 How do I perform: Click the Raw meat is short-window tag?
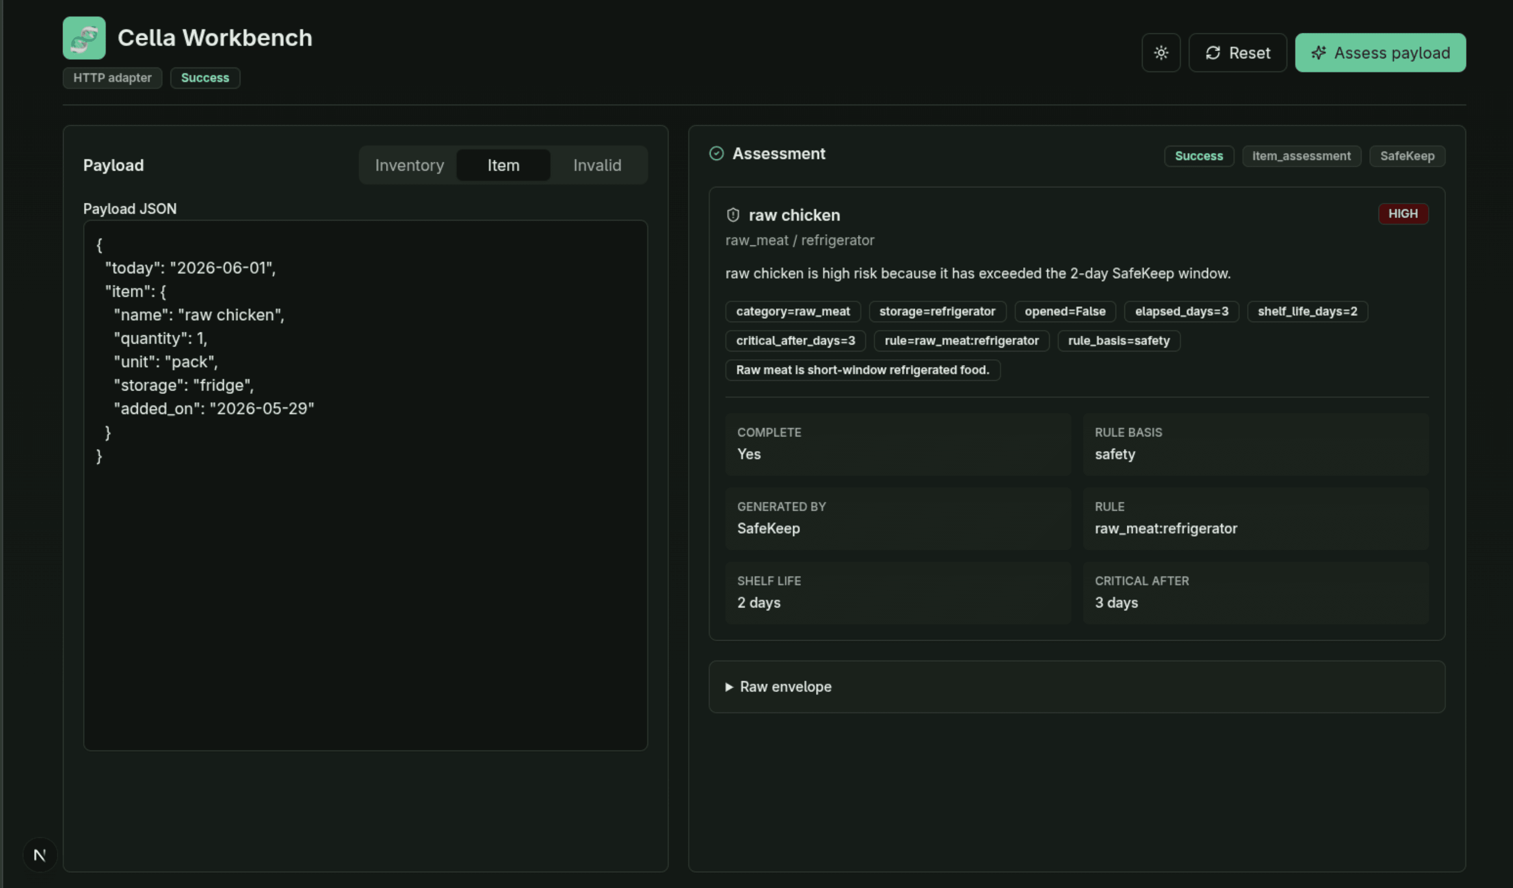(x=863, y=370)
